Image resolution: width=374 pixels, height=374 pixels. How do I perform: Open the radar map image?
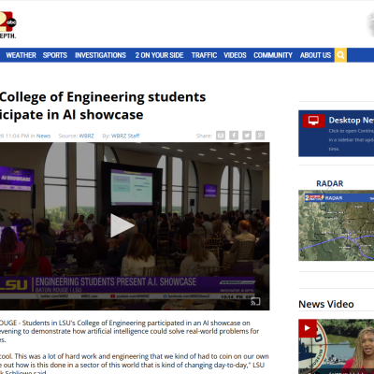(337, 225)
